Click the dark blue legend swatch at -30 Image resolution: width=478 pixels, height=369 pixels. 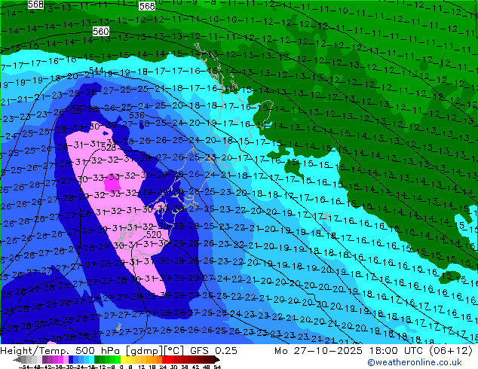coord(71,359)
